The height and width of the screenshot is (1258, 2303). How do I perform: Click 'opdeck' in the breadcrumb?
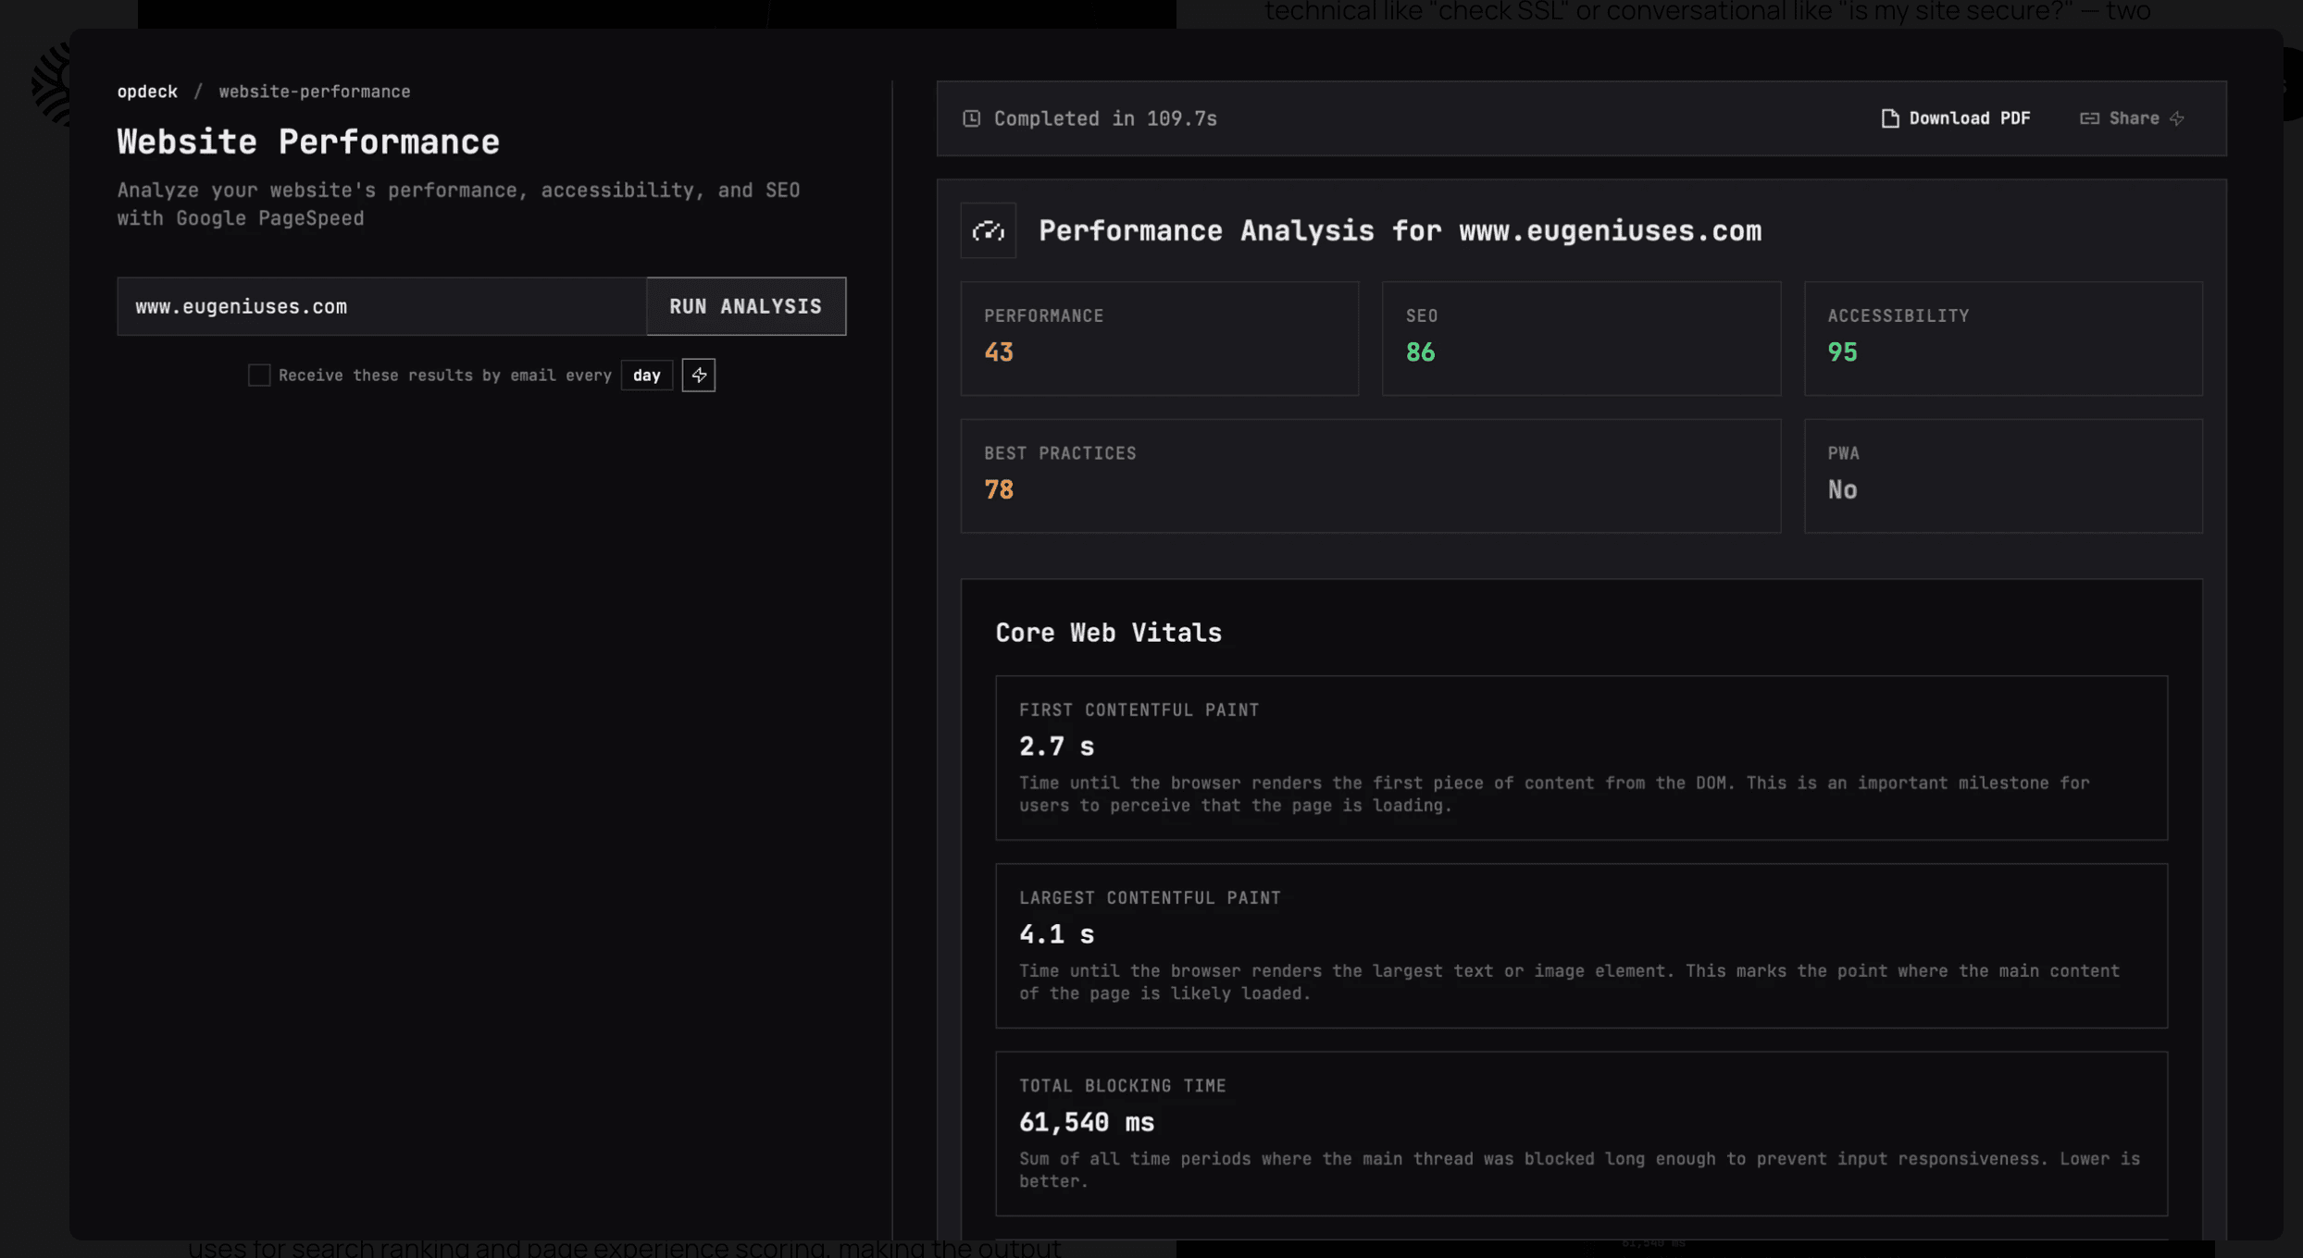[x=147, y=91]
